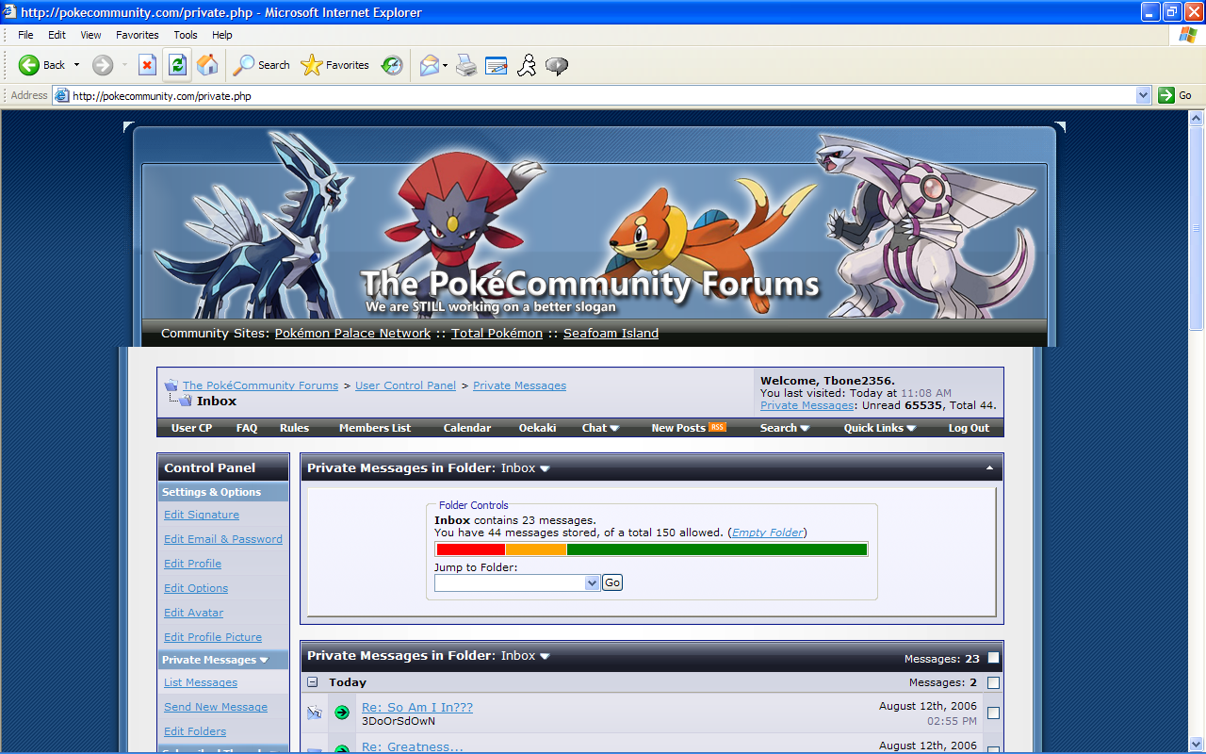Viewport: 1206px width, 754px height.
Task: Check the select-all Messages 23 checkbox
Action: coord(993,659)
